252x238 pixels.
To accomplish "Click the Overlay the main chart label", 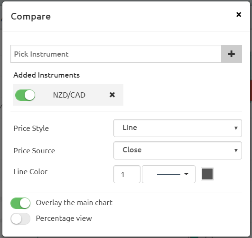I will point(74,203).
